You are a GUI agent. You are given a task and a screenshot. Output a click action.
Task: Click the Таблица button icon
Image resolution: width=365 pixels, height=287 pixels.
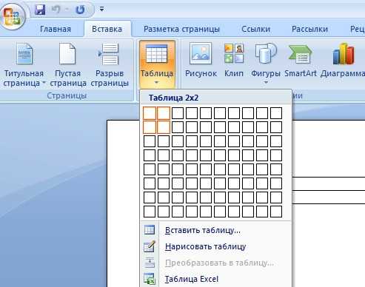pyautogui.click(x=156, y=54)
